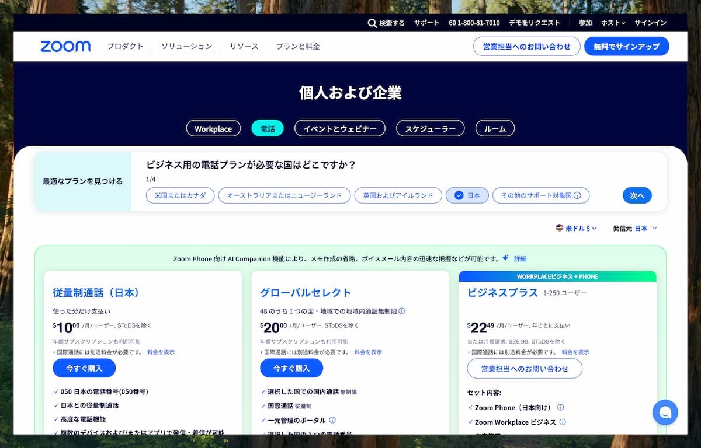This screenshot has width=701, height=448.
Task: Switch to the スケジューラー tab
Action: pos(431,128)
